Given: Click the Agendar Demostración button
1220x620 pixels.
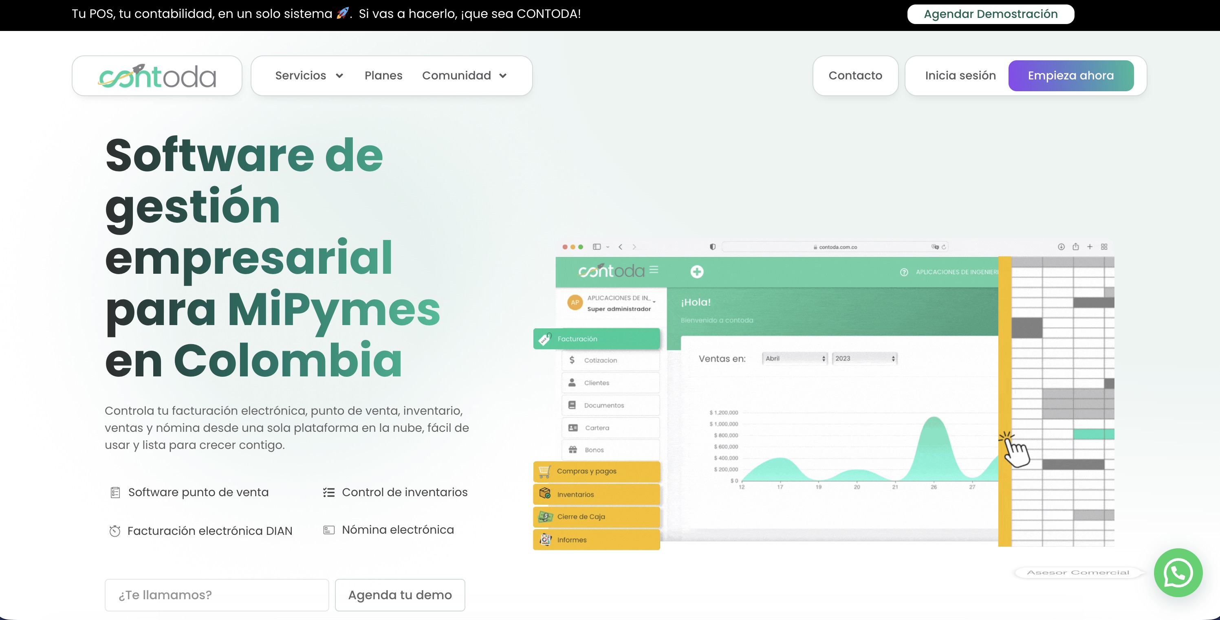Looking at the screenshot, I should (x=990, y=14).
